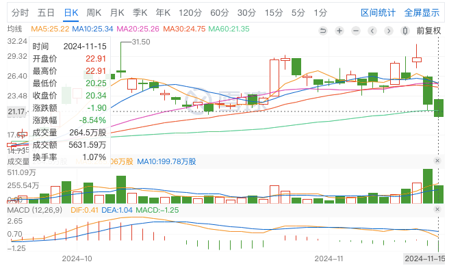Open the 5分 interval tab

pyautogui.click(x=298, y=13)
